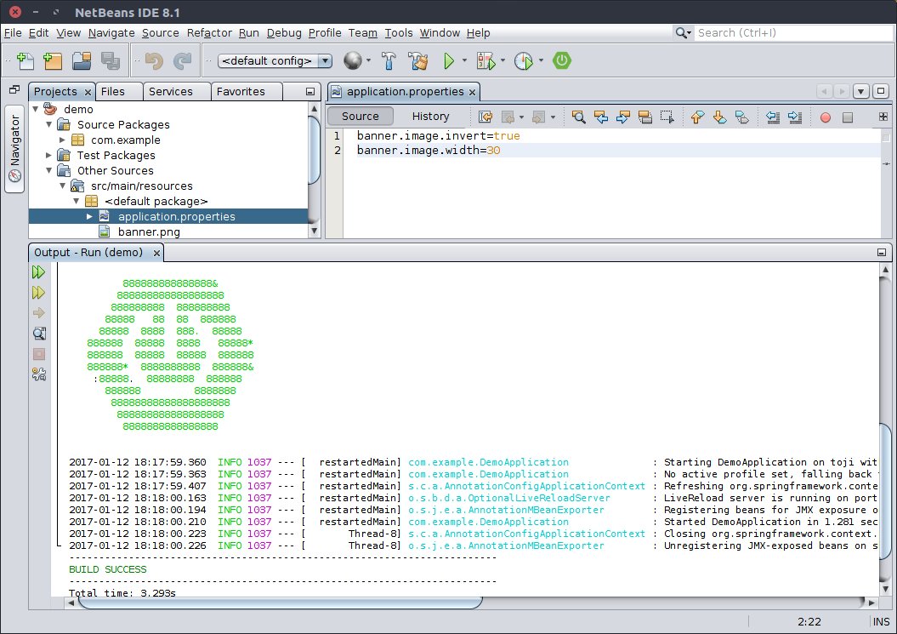Screen dimensions: 897x634
Task: Switch to the Files tab
Action: tap(119, 92)
